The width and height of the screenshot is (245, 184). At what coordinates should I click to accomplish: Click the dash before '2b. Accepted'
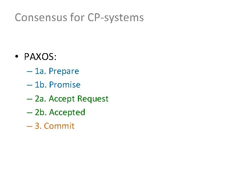(30, 113)
